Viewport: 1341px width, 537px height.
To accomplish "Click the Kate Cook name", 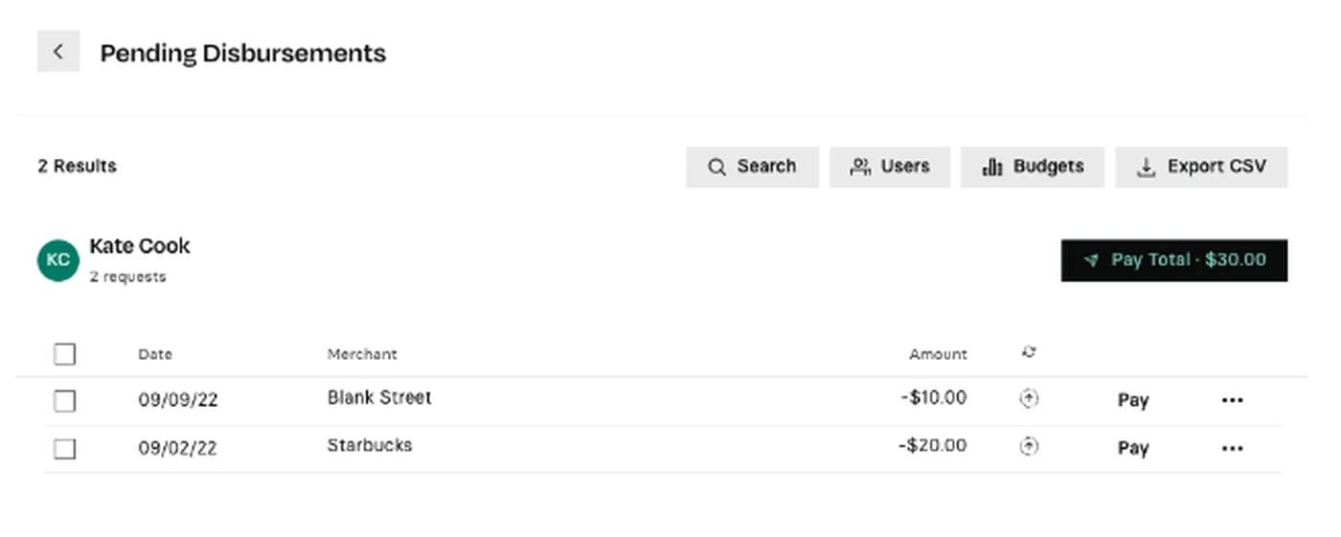I will [x=140, y=246].
